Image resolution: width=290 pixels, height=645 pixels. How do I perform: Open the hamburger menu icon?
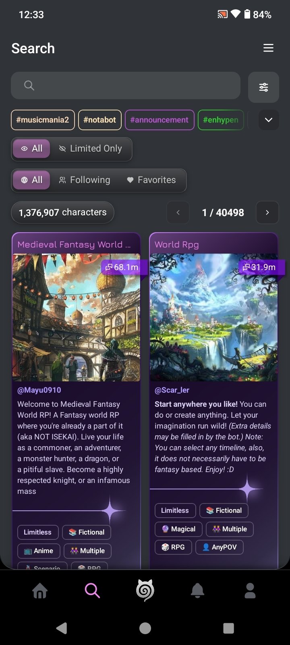(268, 48)
